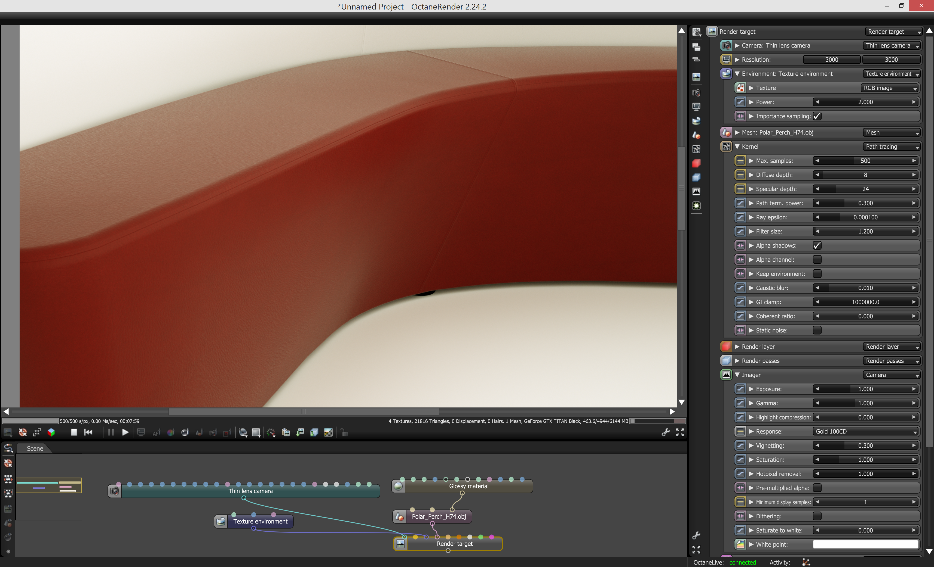
Task: Open the Gold 100CD response dropdown
Action: (866, 431)
